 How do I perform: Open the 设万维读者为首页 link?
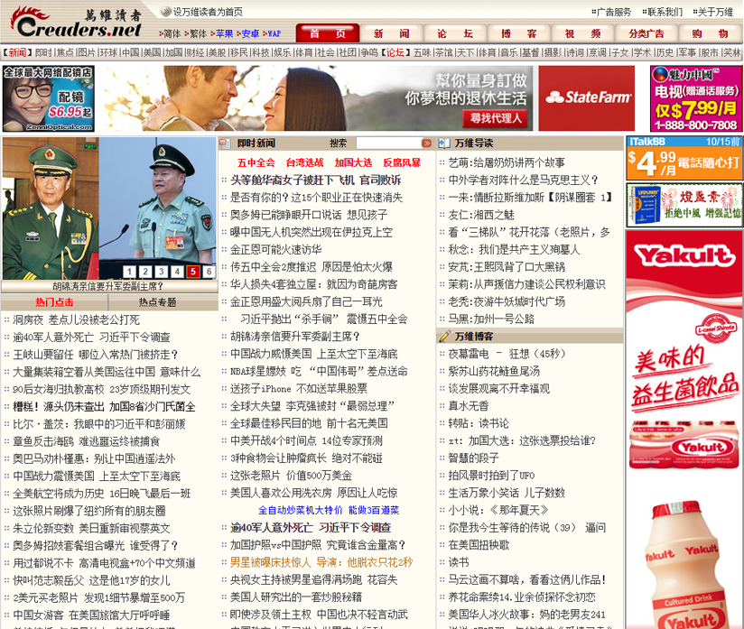pos(208,12)
